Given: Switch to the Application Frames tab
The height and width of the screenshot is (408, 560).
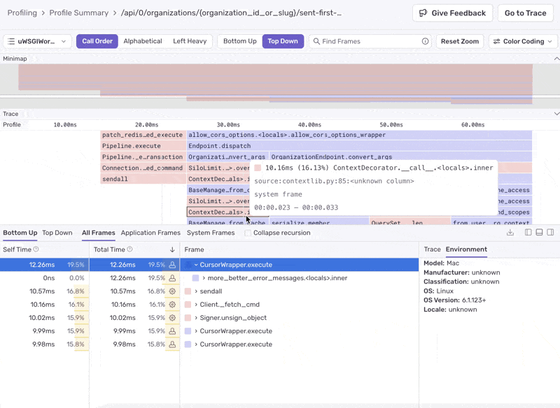Looking at the screenshot, I should tap(150, 233).
